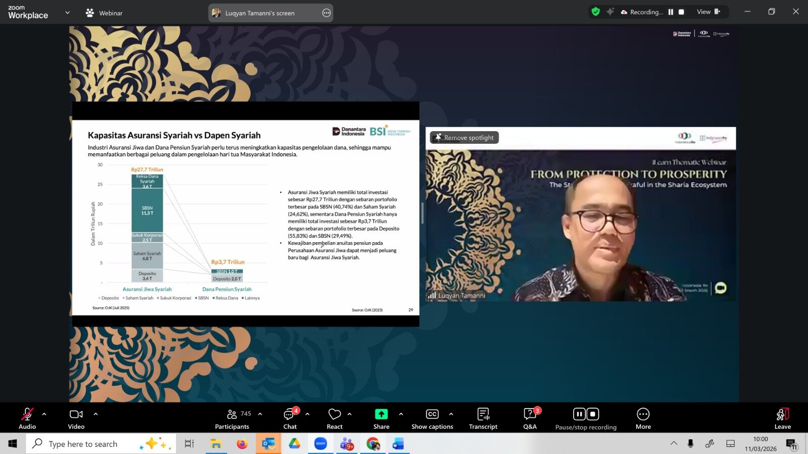Screen dimensions: 808x454
Task: Open Luqyan Tamanni's screen options menu
Action: [326, 13]
